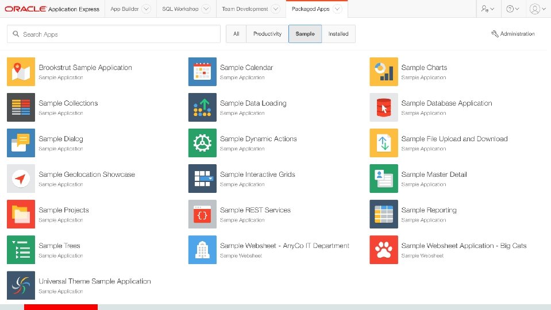Click the Administration wrench icon

tap(495, 34)
